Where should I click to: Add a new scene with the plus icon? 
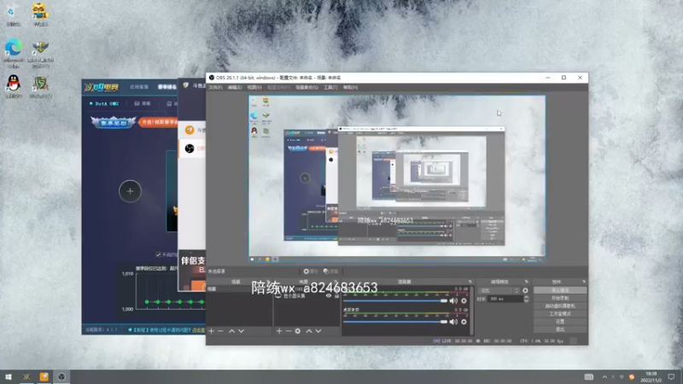pos(211,331)
